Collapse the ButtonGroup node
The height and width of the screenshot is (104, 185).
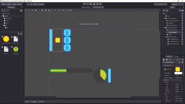tap(166, 37)
